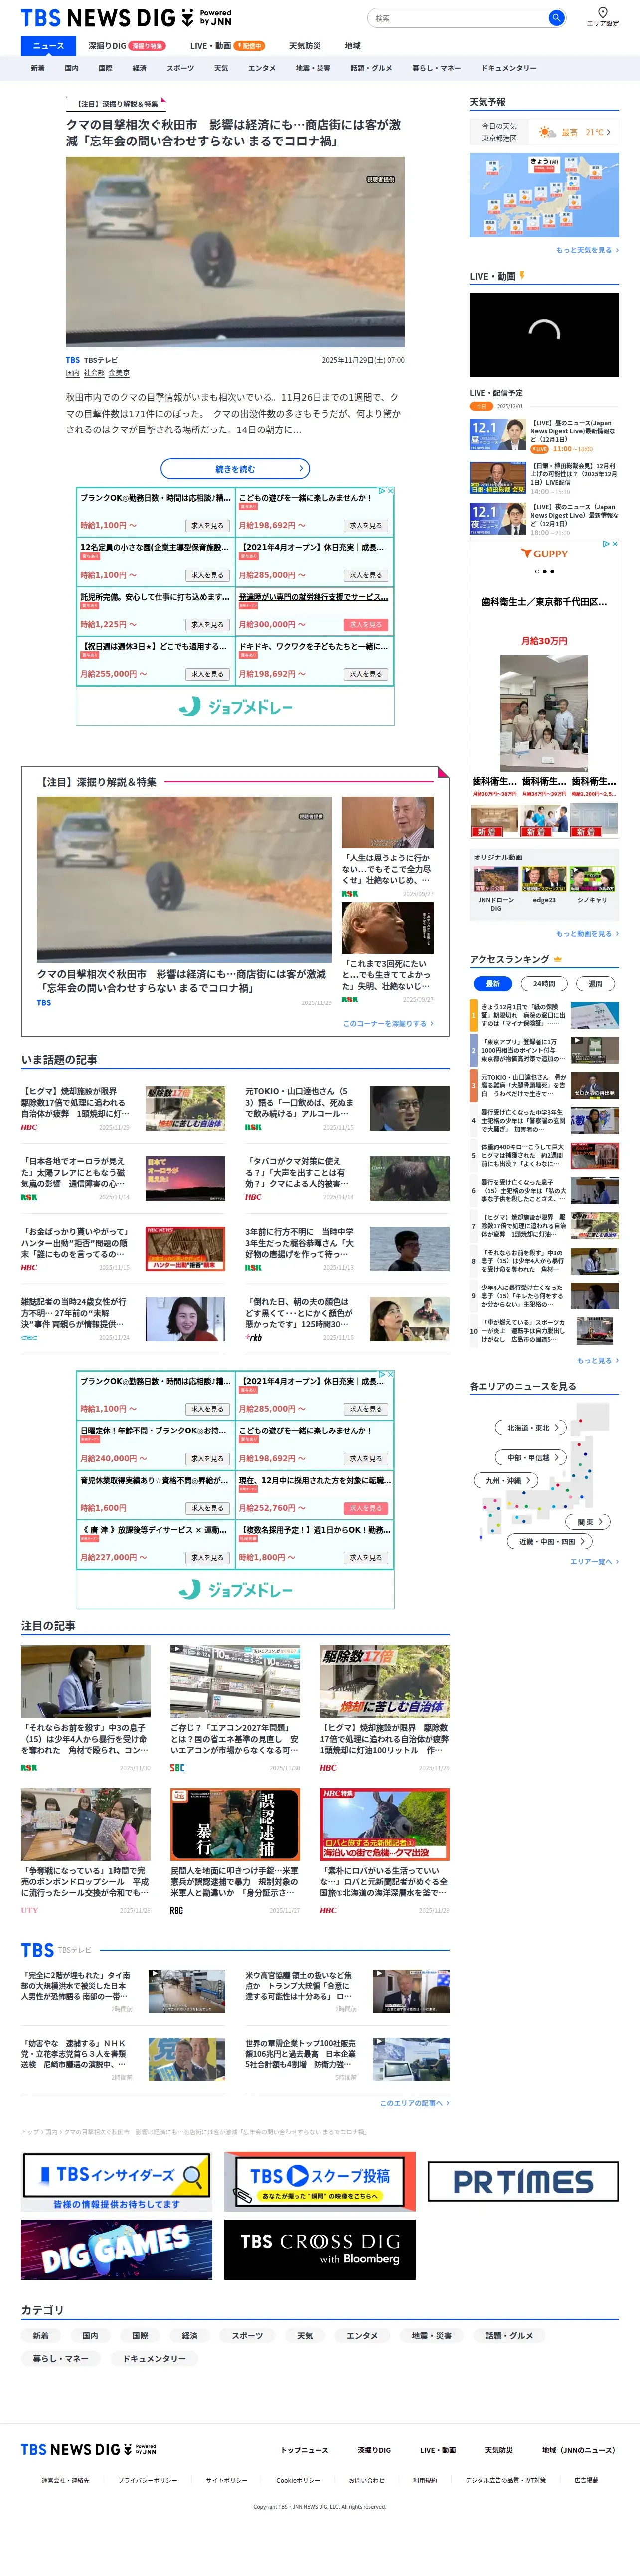
Task: Play the JNNドローンDIG original video
Action: (496, 879)
